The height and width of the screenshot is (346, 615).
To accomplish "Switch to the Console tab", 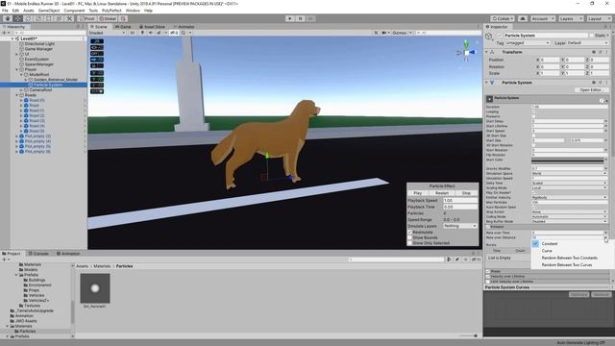I will pos(38,254).
